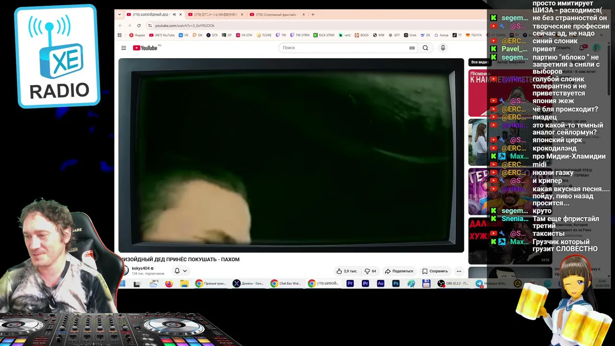Open Telegram from the taskbar

pos(491,284)
